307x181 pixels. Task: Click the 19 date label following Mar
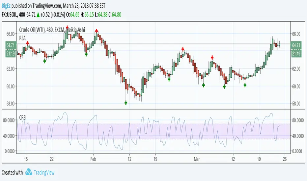[x=259, y=159]
